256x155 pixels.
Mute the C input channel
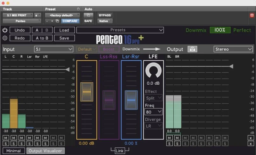pyautogui.click(x=14, y=138)
